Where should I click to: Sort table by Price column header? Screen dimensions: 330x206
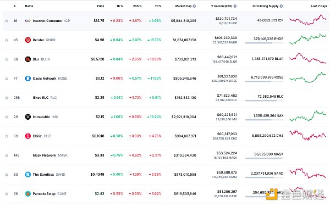coord(101,6)
